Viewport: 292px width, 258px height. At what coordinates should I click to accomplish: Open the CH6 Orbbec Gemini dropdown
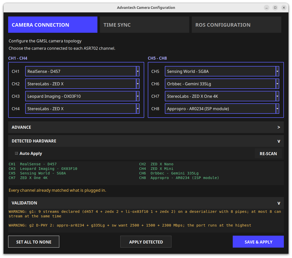pyautogui.click(x=222, y=84)
